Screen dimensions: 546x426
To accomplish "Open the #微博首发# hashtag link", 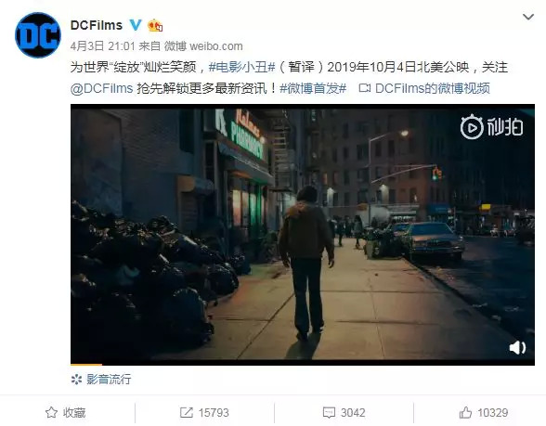I will tap(313, 88).
